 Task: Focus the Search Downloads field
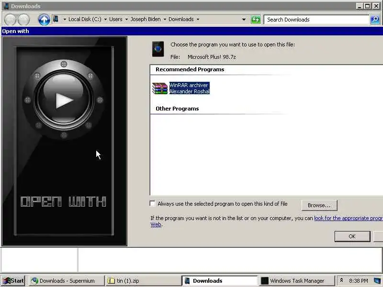click(x=316, y=20)
